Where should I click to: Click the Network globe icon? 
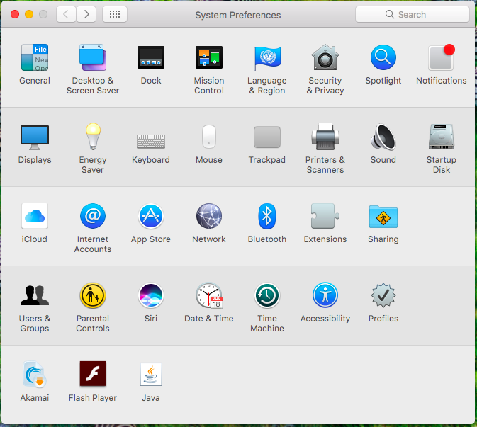click(x=209, y=216)
